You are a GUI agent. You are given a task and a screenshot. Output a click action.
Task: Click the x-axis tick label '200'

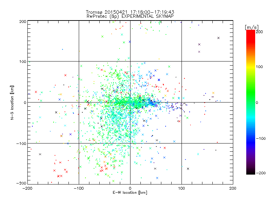[233, 188]
